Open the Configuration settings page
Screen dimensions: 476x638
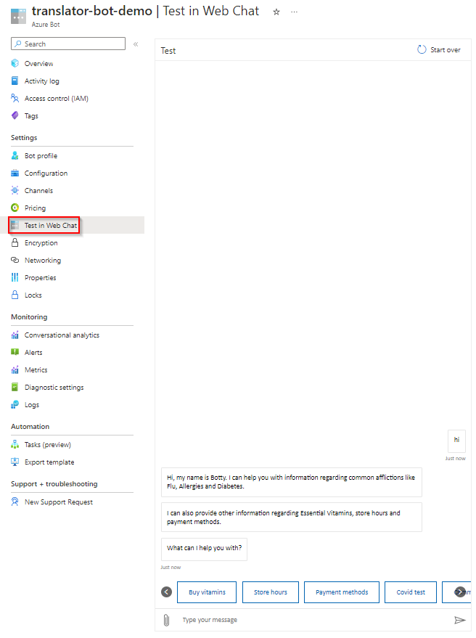[46, 173]
